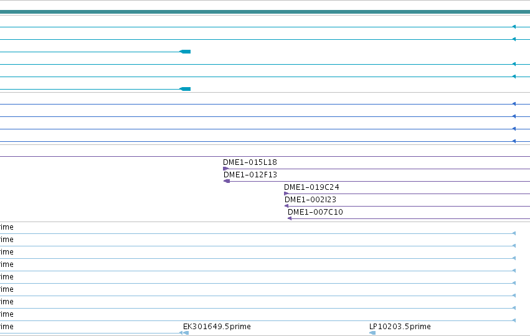Viewport: 530px width, 336px height.
Task: Click the thick teal contig bar at top
Action: coord(265,12)
